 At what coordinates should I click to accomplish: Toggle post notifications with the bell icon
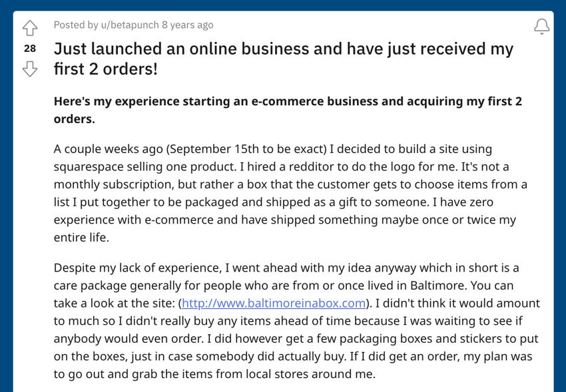[x=542, y=27]
